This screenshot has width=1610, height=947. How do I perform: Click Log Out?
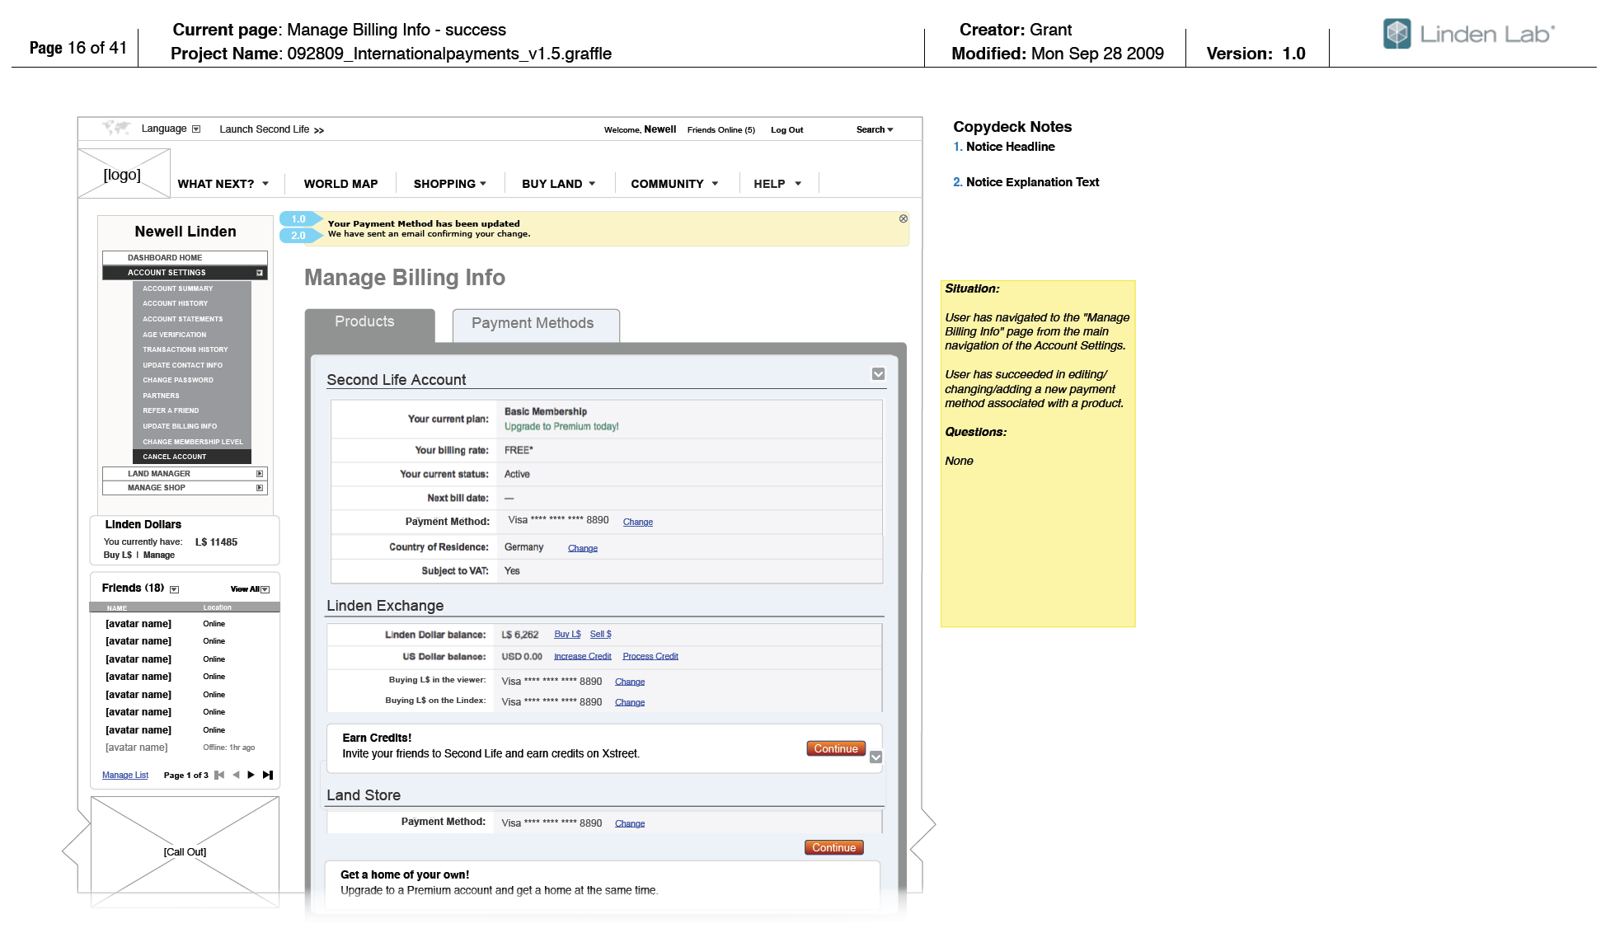[x=786, y=130]
